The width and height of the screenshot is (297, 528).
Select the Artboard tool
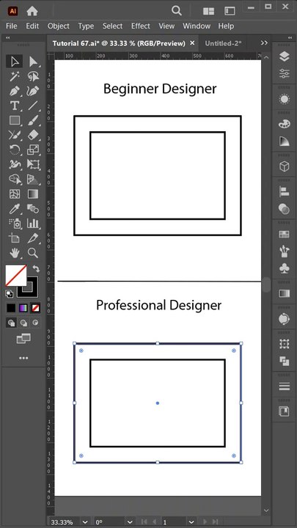[x=15, y=238]
